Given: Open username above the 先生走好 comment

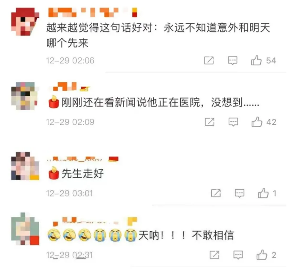Looking at the screenshot, I should (x=83, y=159).
